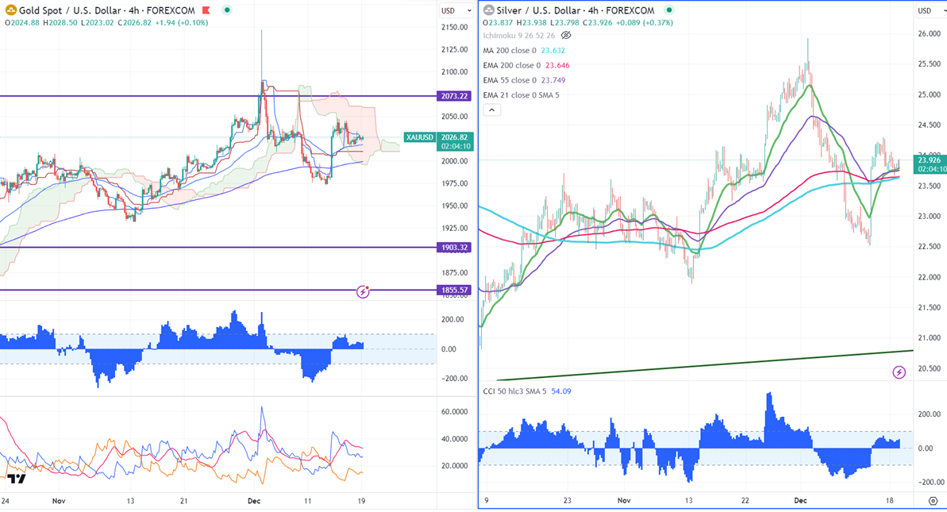
Task: Click the Silver / U.S. Dollar chart title
Action: pos(576,10)
